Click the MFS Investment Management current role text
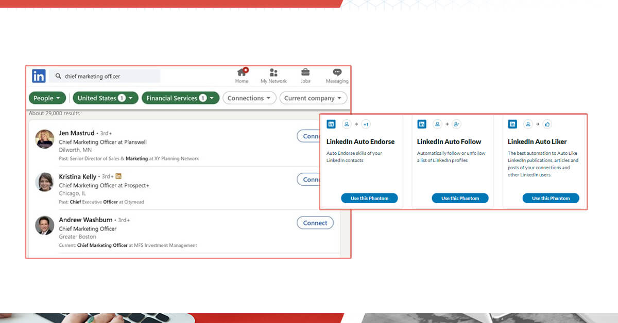This screenshot has width=618, height=323. [128, 245]
